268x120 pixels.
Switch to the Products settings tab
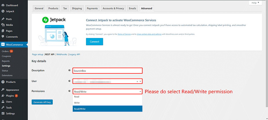coord(53,8)
